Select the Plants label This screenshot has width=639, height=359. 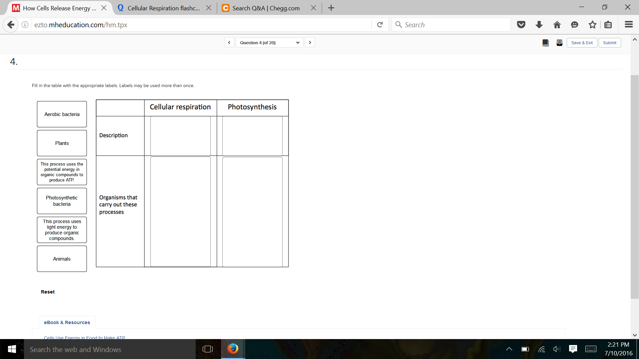point(62,143)
